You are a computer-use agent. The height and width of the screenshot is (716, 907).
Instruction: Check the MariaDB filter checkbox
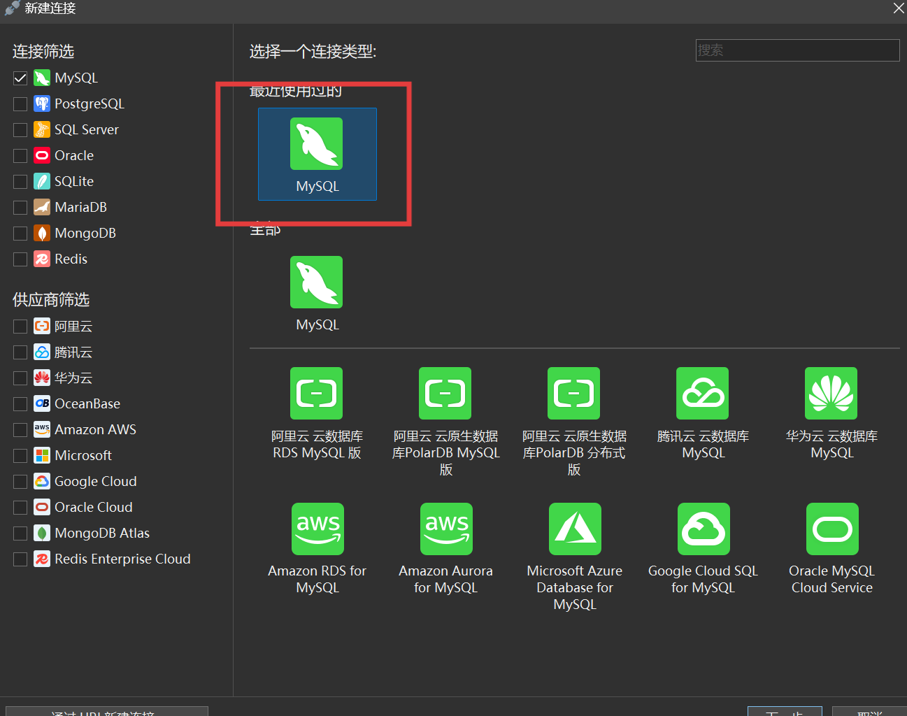tap(20, 208)
